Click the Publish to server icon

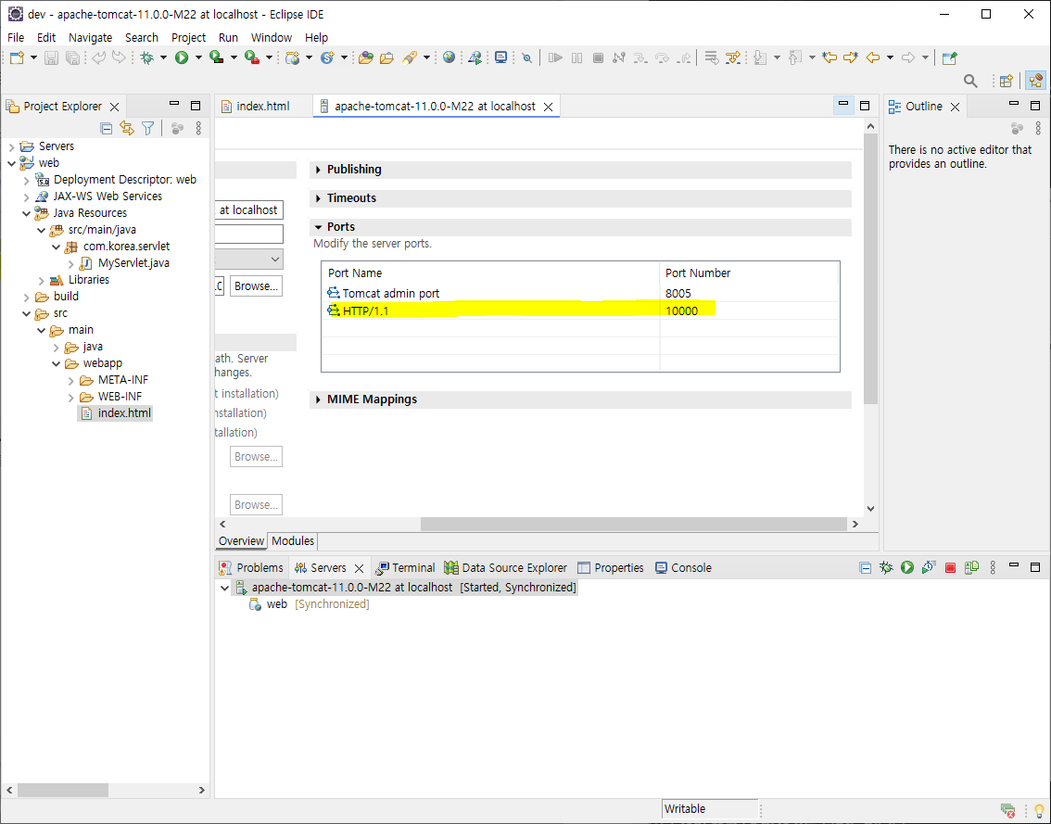pos(971,568)
